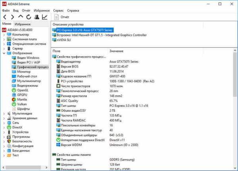Open the Избранное menu in the menu bar
Image resolution: width=238 pixels, height=171 pixels.
pos(42,11)
